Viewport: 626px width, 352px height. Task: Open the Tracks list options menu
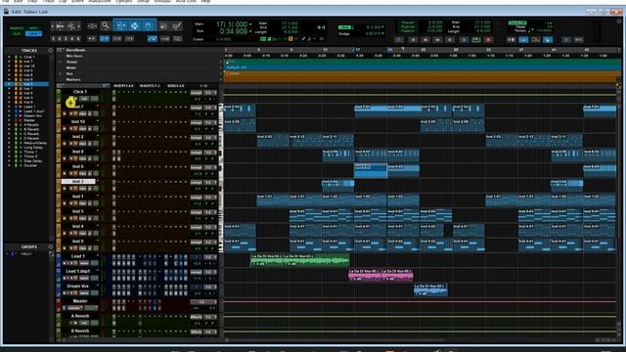(x=51, y=51)
